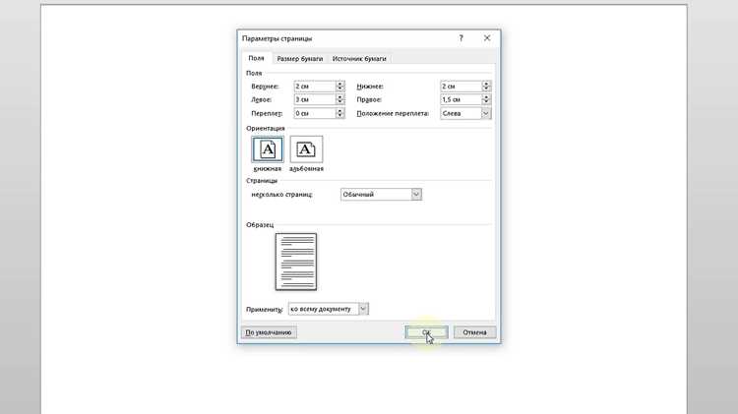Image resolution: width=738 pixels, height=414 pixels.
Task: Click the По умолчанию button
Action: 269,332
